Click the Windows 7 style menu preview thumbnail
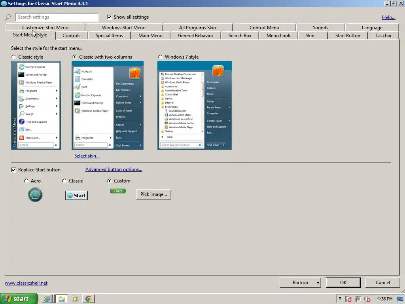Screen dimensions: 405x304 click(195, 105)
